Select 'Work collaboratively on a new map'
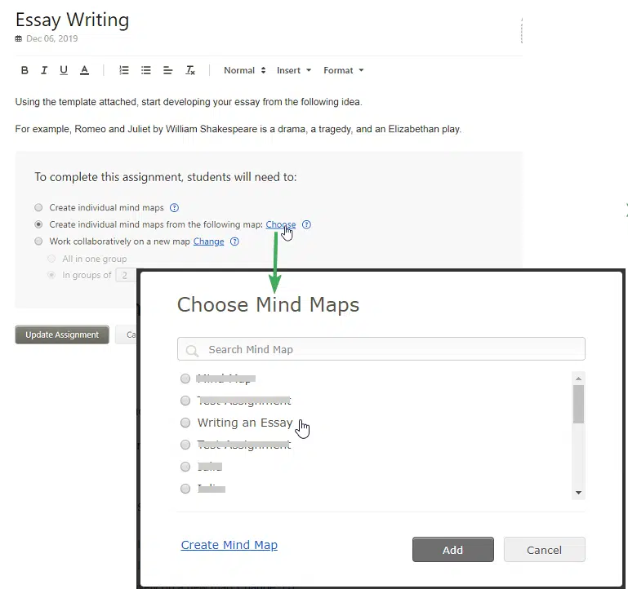Image resolution: width=628 pixels, height=589 pixels. (x=38, y=241)
